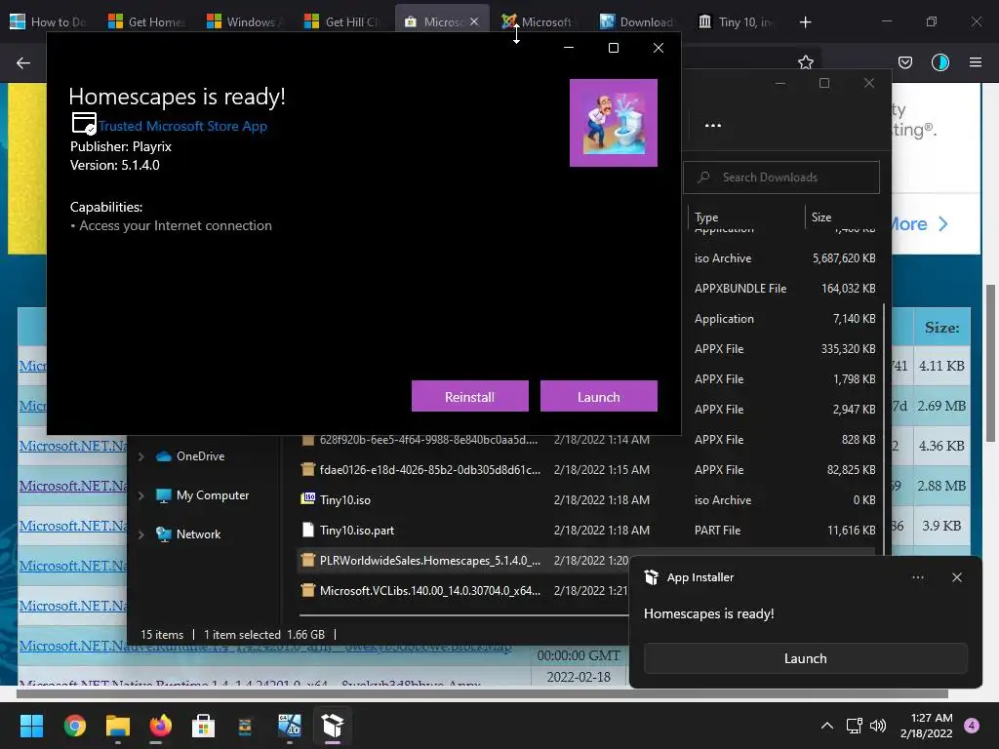Close the active Microsoft Store tab
Screen dimensions: 999x749
(474, 21)
